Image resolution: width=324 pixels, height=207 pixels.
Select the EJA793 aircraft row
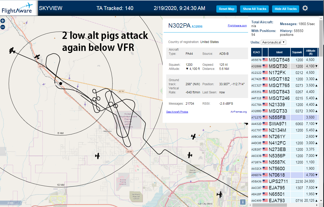[285, 200]
